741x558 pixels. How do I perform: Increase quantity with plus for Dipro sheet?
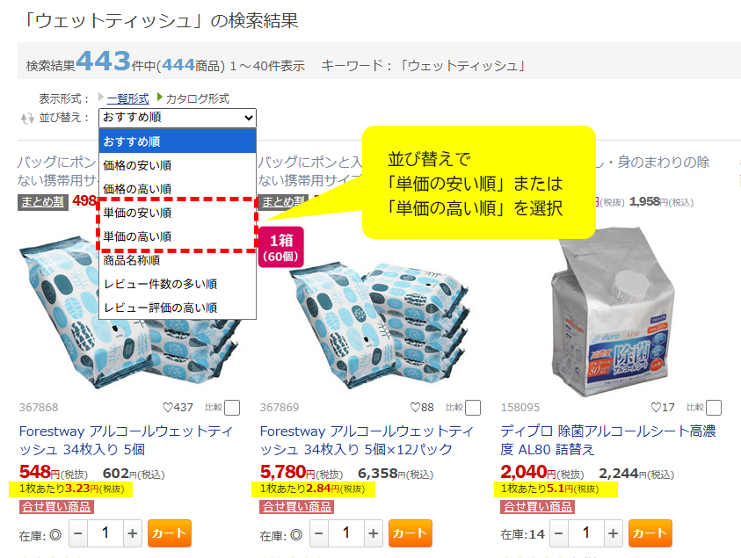point(613,533)
